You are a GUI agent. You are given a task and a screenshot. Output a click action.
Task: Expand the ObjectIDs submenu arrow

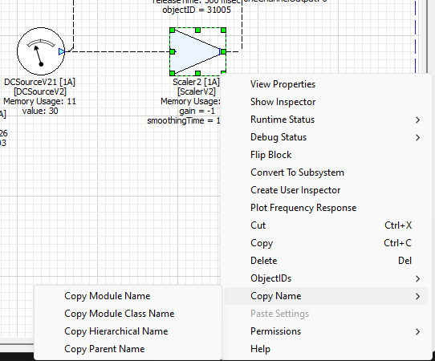tap(418, 278)
